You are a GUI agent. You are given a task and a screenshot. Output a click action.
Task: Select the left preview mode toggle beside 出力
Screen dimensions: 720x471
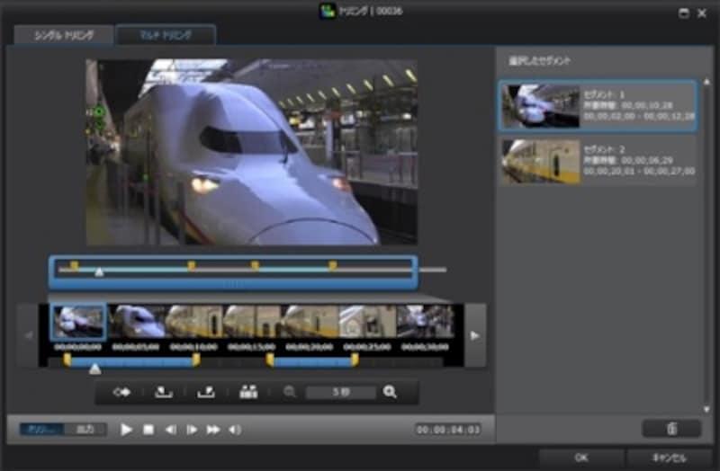click(x=41, y=430)
